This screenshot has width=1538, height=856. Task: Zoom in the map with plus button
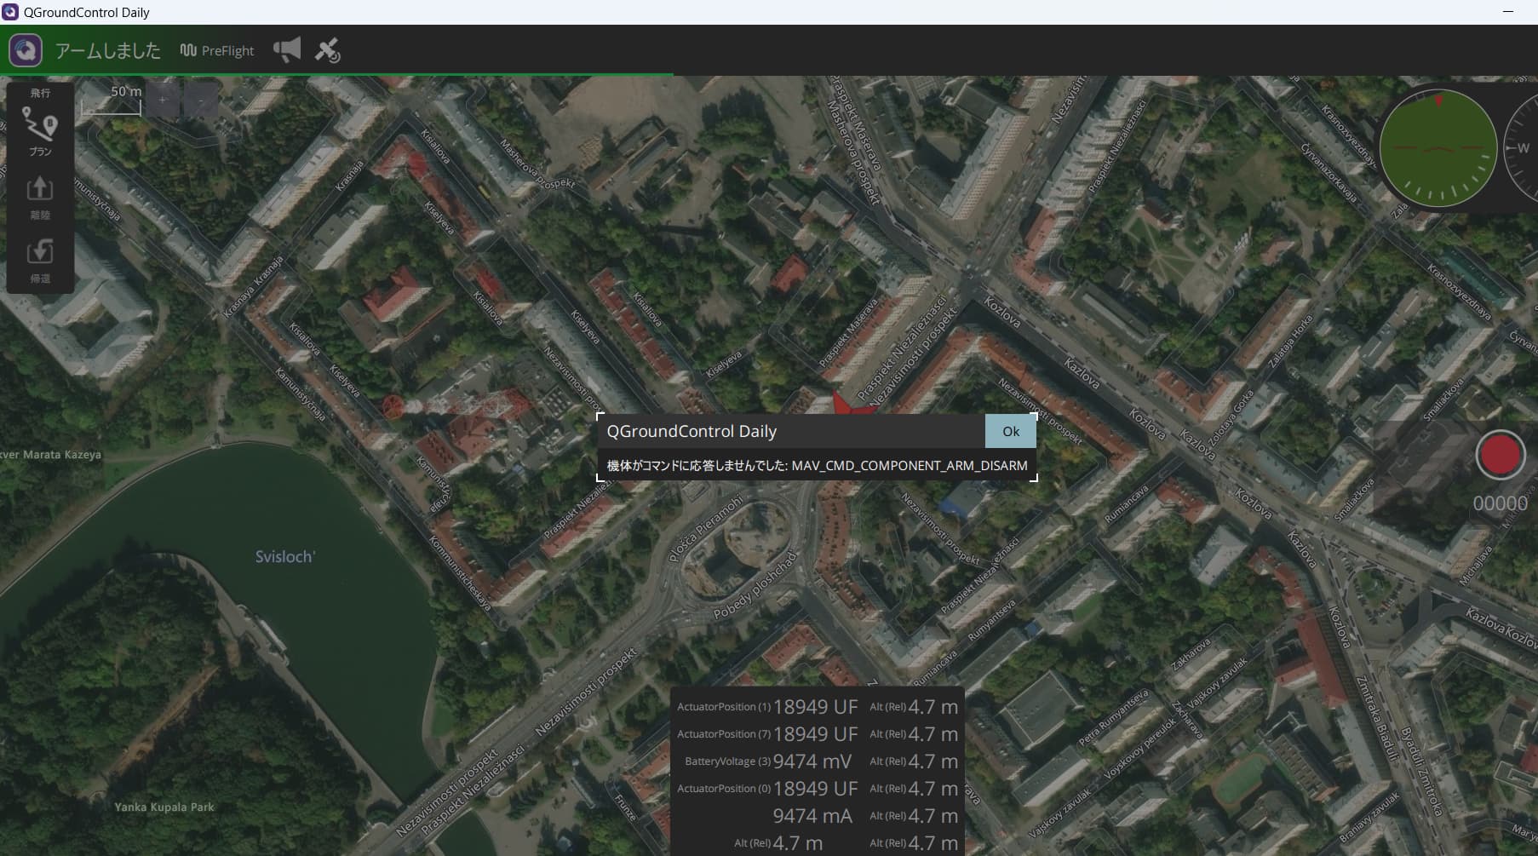tap(163, 100)
